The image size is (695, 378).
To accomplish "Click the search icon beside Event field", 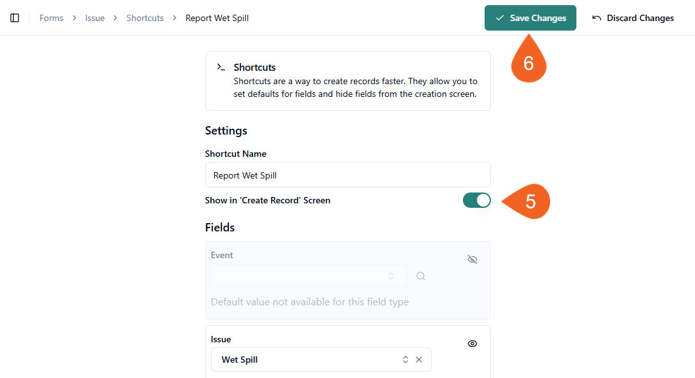I will pos(421,276).
